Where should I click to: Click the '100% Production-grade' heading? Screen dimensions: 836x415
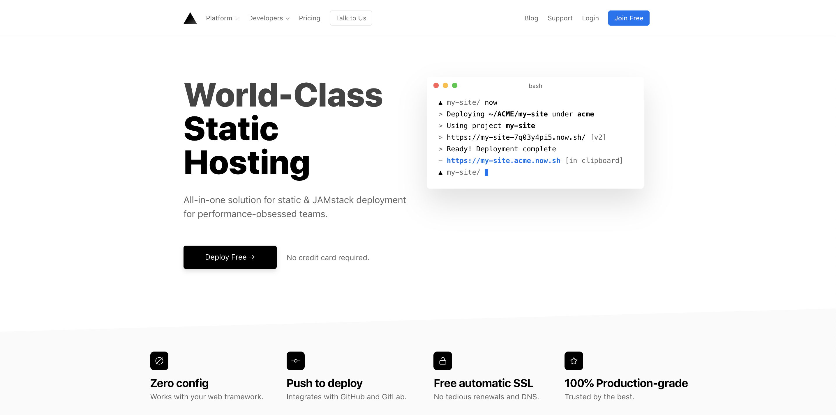pyautogui.click(x=626, y=383)
